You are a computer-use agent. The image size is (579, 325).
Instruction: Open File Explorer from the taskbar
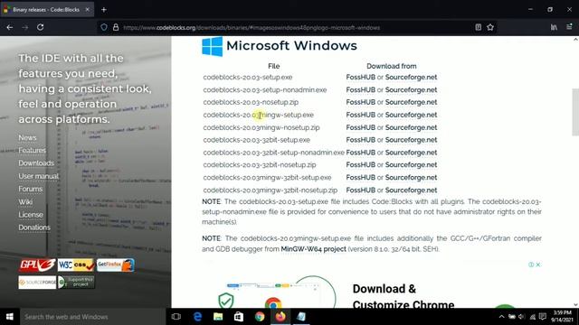click(x=218, y=317)
